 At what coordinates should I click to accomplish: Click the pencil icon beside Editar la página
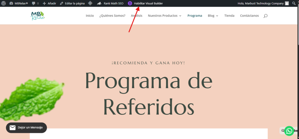point(61,4)
